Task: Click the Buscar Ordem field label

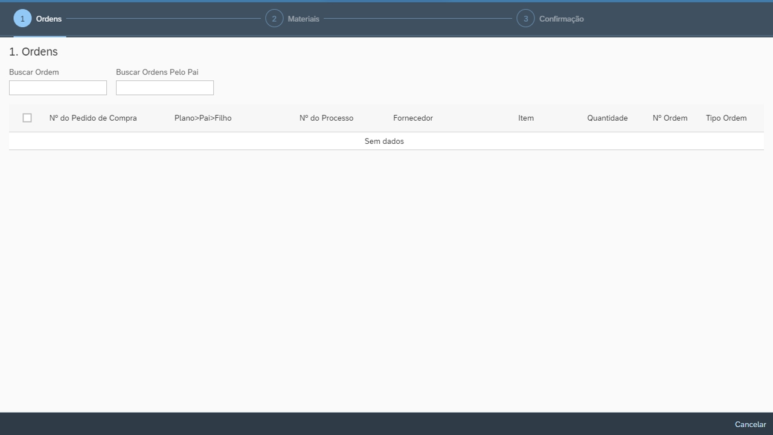Action: pos(34,72)
